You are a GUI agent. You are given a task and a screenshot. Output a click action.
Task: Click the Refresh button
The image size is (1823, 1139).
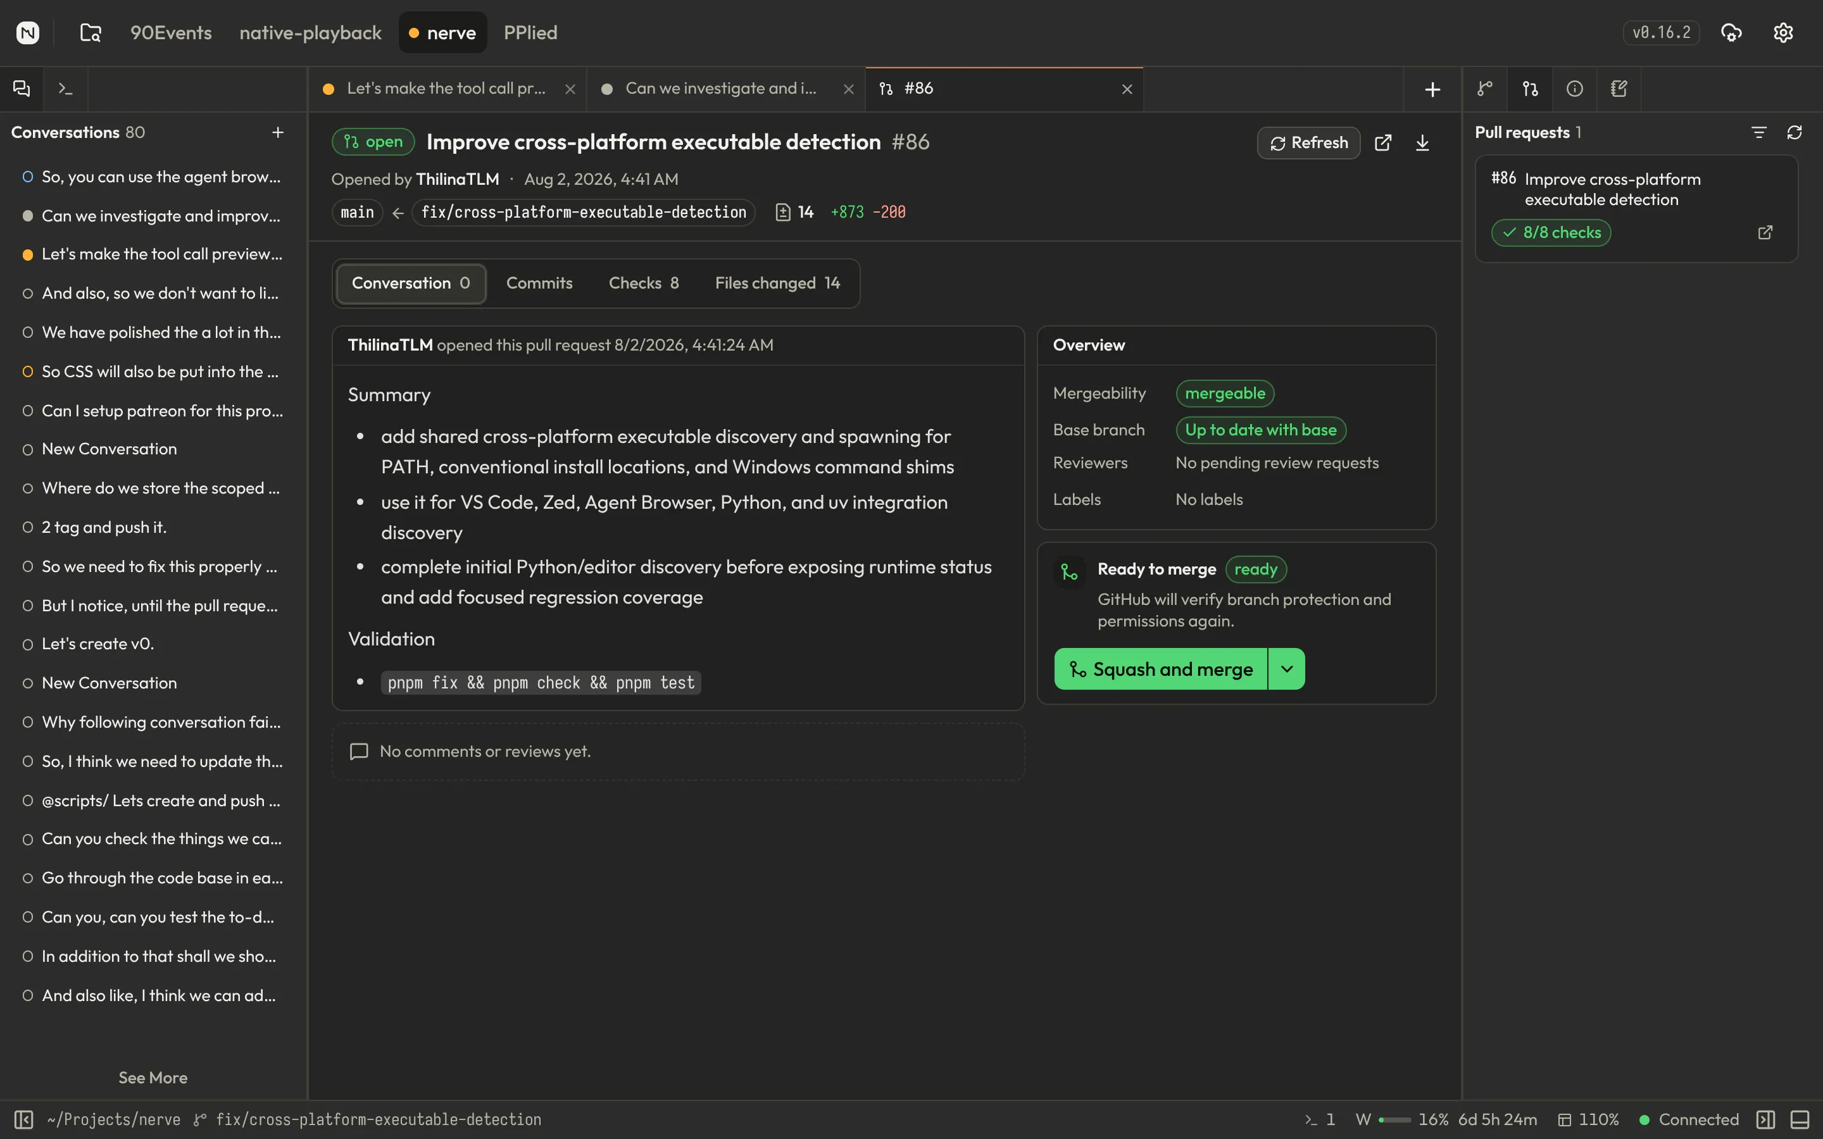1308,143
